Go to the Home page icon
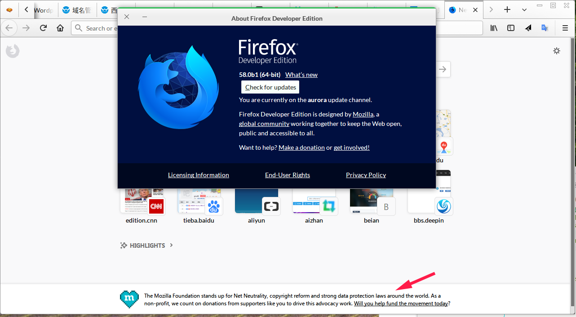This screenshot has width=576, height=317. [60, 28]
